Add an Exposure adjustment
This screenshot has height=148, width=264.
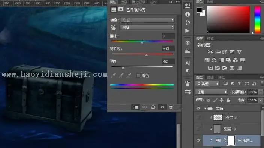(x=232, y=52)
